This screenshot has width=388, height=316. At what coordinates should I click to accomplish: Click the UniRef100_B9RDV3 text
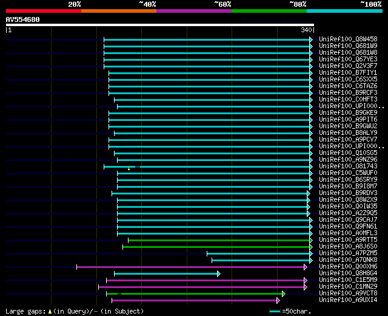point(348,193)
